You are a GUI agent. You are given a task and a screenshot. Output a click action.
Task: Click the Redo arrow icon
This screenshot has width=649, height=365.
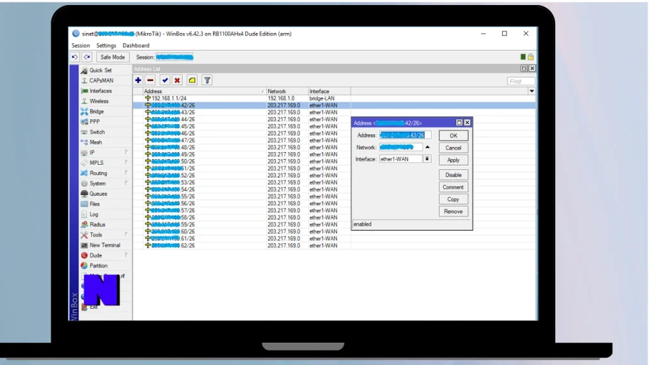coord(87,57)
